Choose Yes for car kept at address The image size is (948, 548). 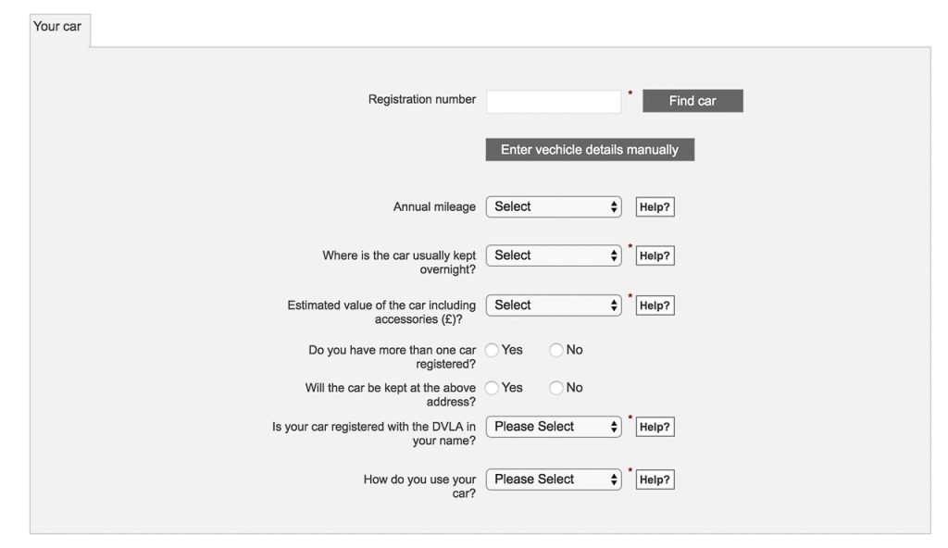point(493,388)
